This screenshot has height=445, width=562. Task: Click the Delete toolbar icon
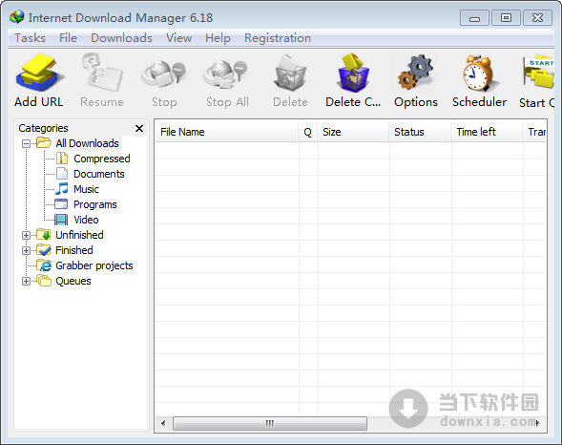click(290, 73)
